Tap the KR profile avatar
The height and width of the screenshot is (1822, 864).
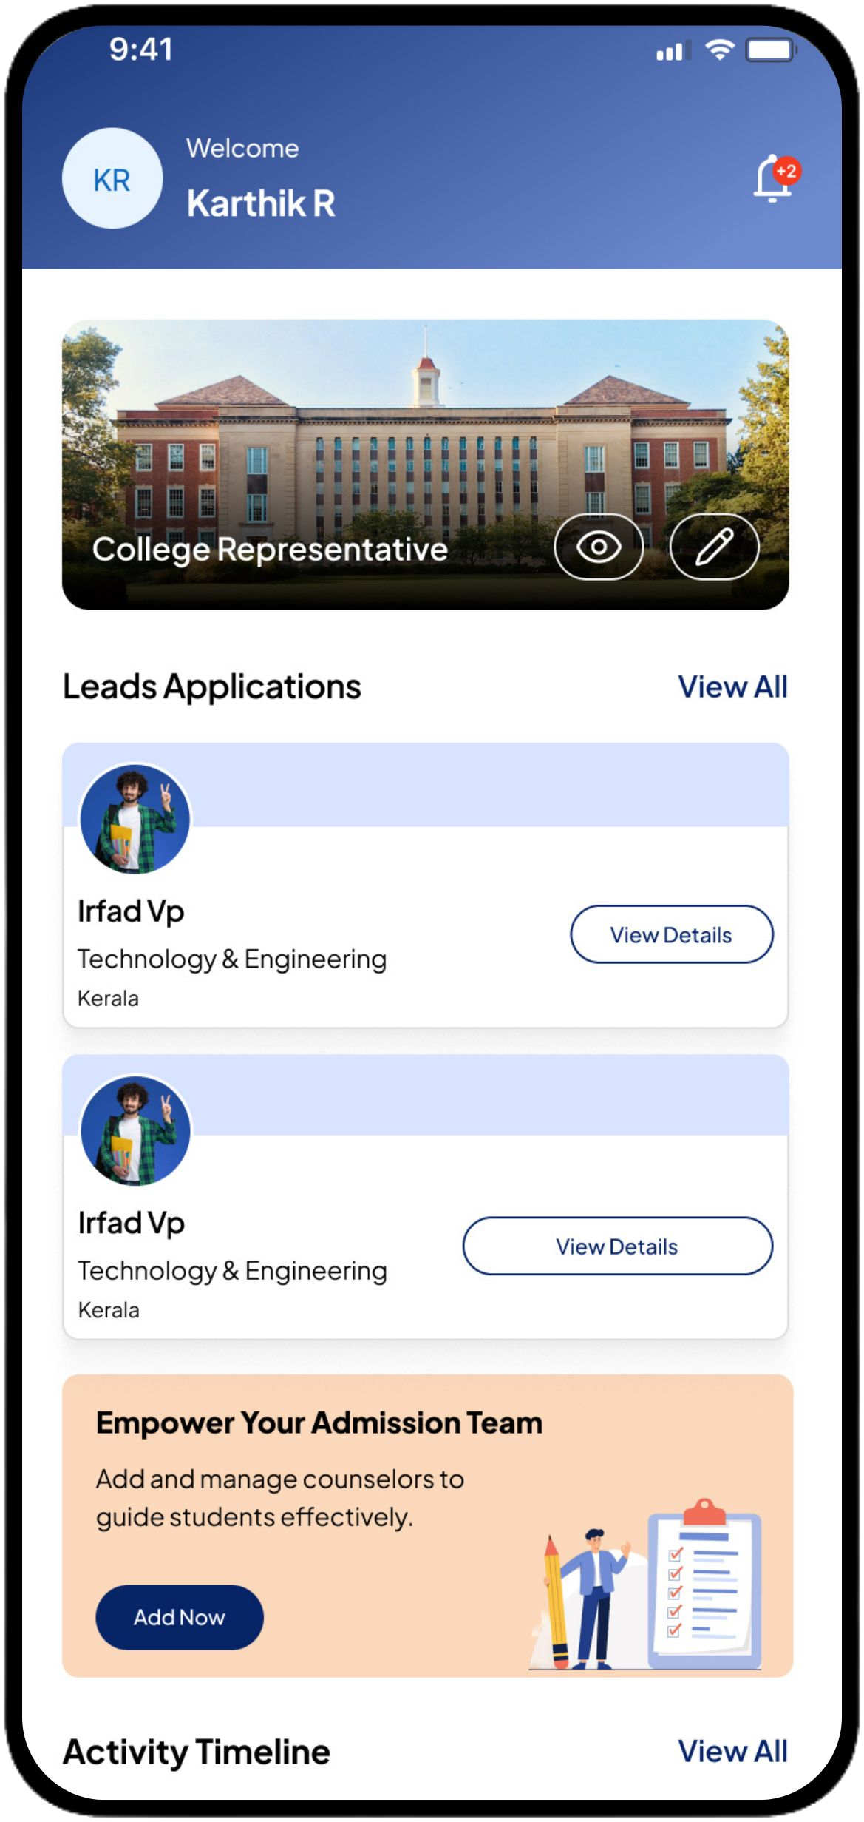(112, 179)
